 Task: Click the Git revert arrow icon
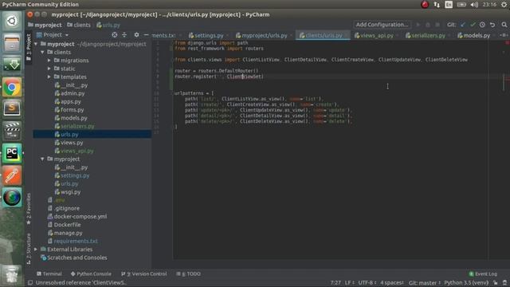point(492,25)
